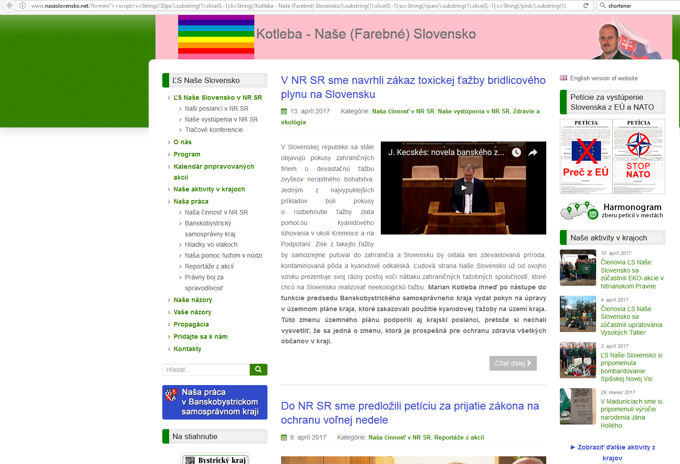Reload the page with the refresh icon
The image size is (680, 464).
[x=586, y=5]
